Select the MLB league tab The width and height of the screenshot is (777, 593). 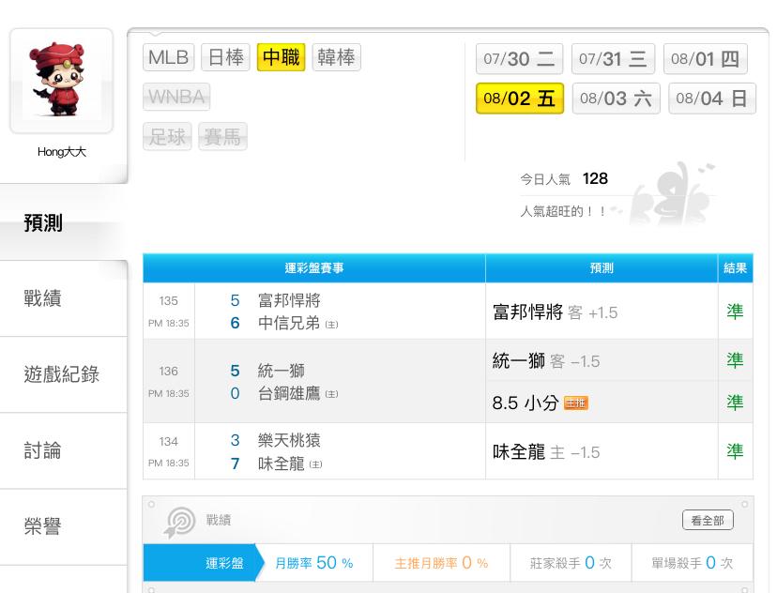(169, 57)
